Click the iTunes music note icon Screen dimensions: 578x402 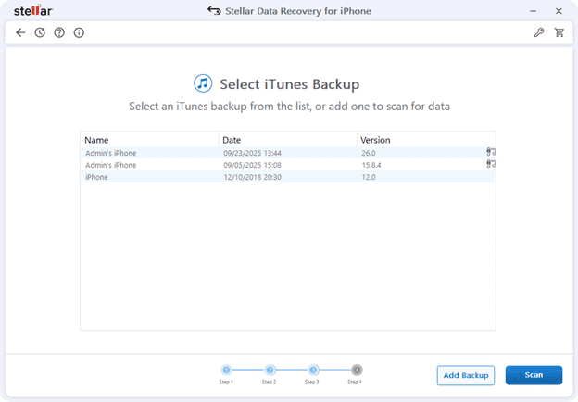tap(203, 83)
